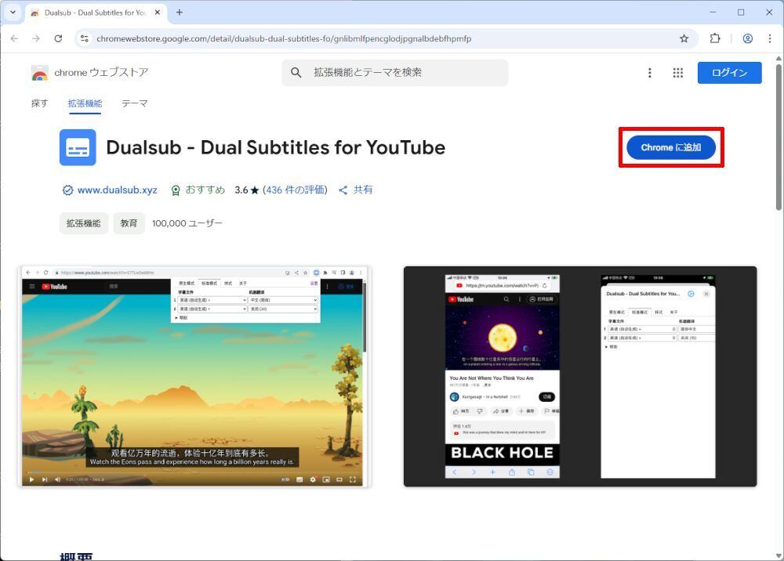
Task: Click the address bar URL
Action: [284, 38]
